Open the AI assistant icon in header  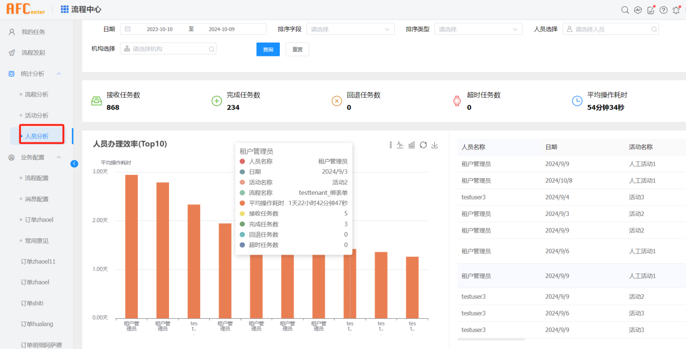coord(638,10)
